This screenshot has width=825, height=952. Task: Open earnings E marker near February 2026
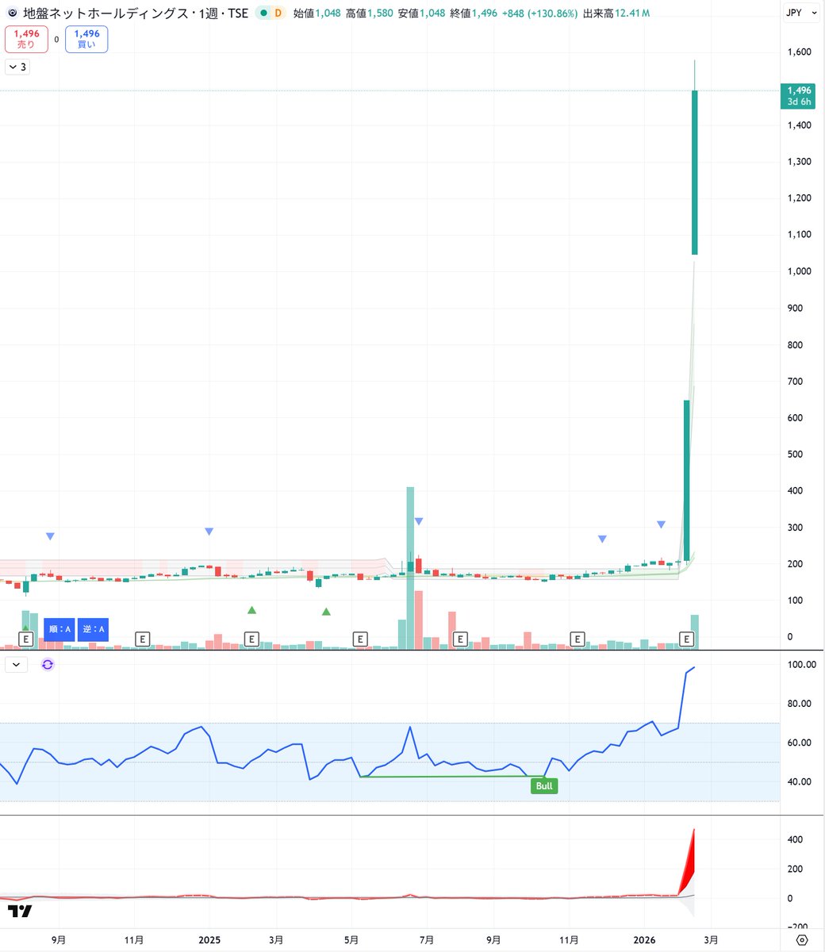coord(687,639)
